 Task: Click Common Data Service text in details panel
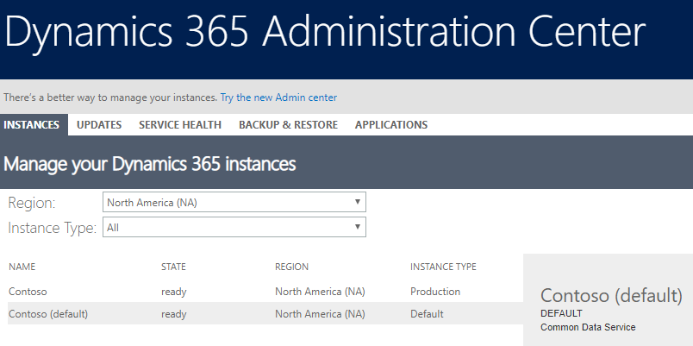point(588,328)
